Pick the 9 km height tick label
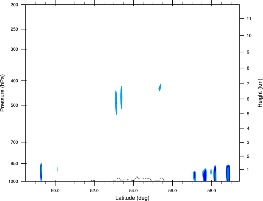263x201 pixels. [248, 52]
